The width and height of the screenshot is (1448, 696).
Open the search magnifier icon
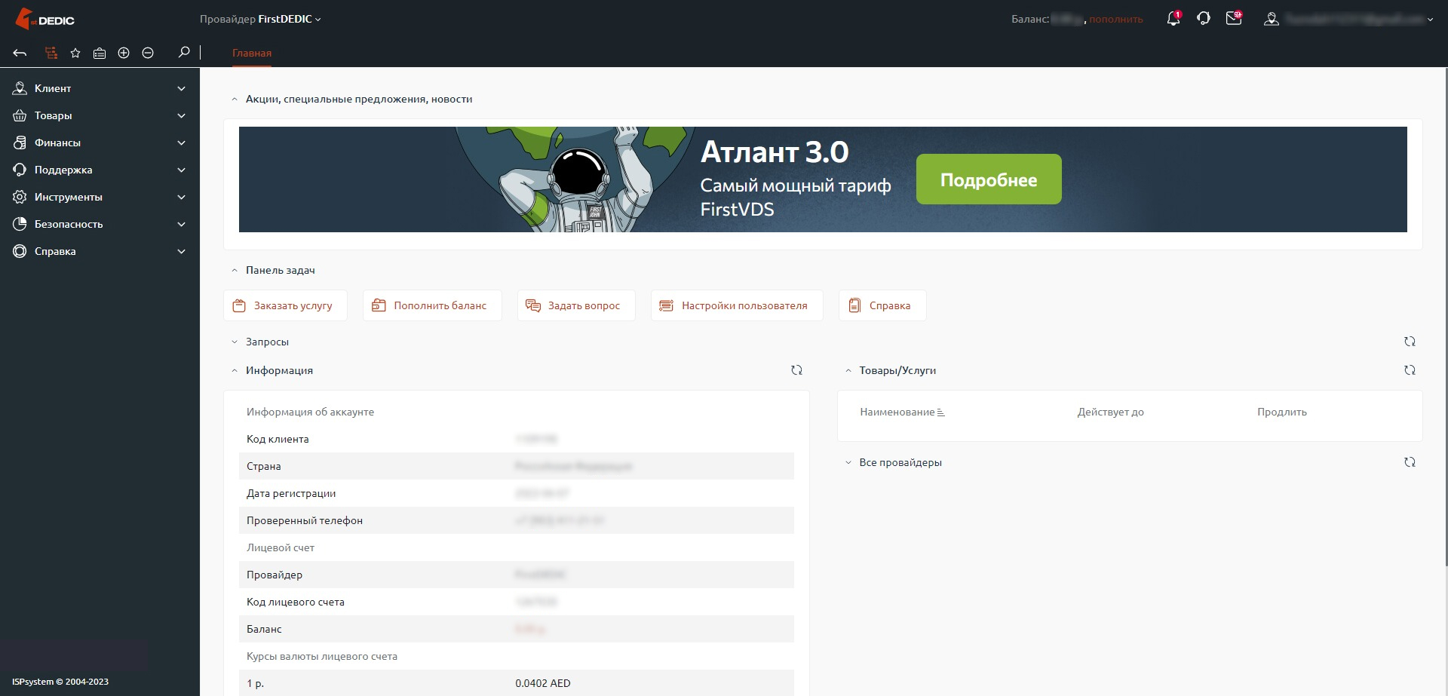point(183,52)
